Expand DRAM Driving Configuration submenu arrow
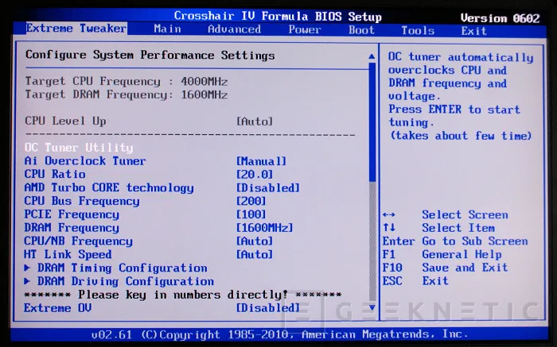 click(x=27, y=281)
